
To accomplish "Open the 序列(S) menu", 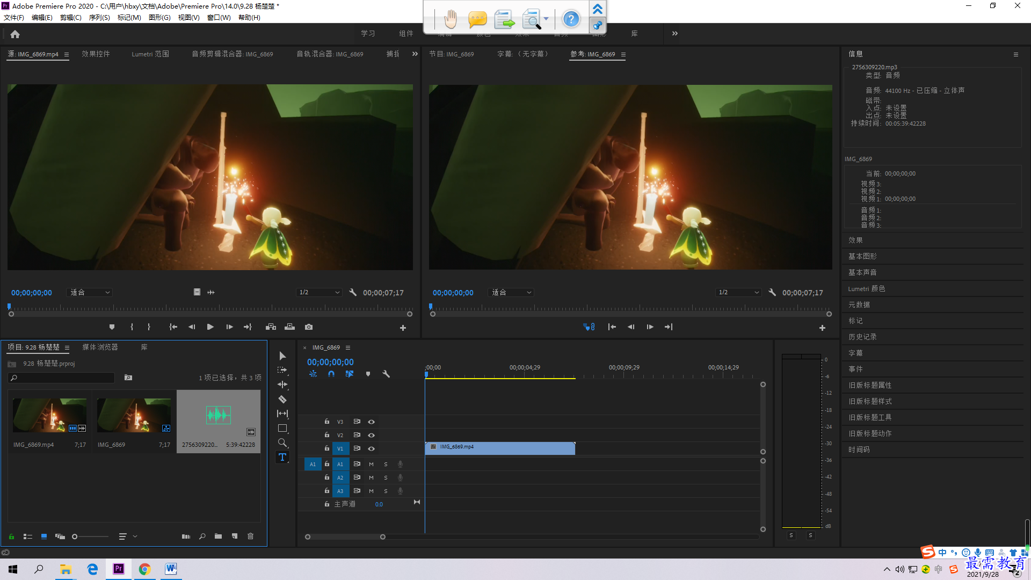I will (x=99, y=18).
